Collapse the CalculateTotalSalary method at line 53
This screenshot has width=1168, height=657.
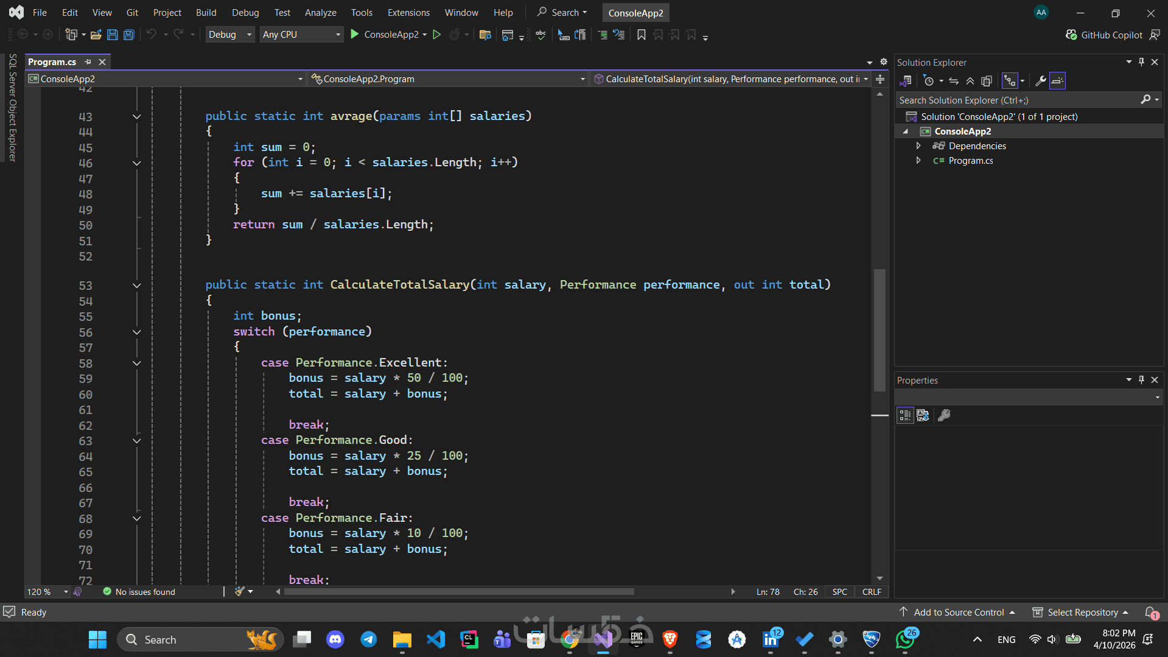[x=137, y=286]
